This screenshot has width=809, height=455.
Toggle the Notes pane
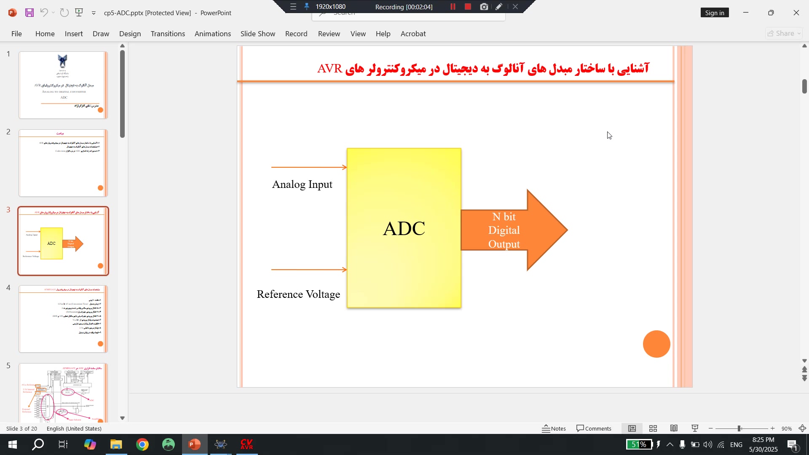click(x=554, y=428)
